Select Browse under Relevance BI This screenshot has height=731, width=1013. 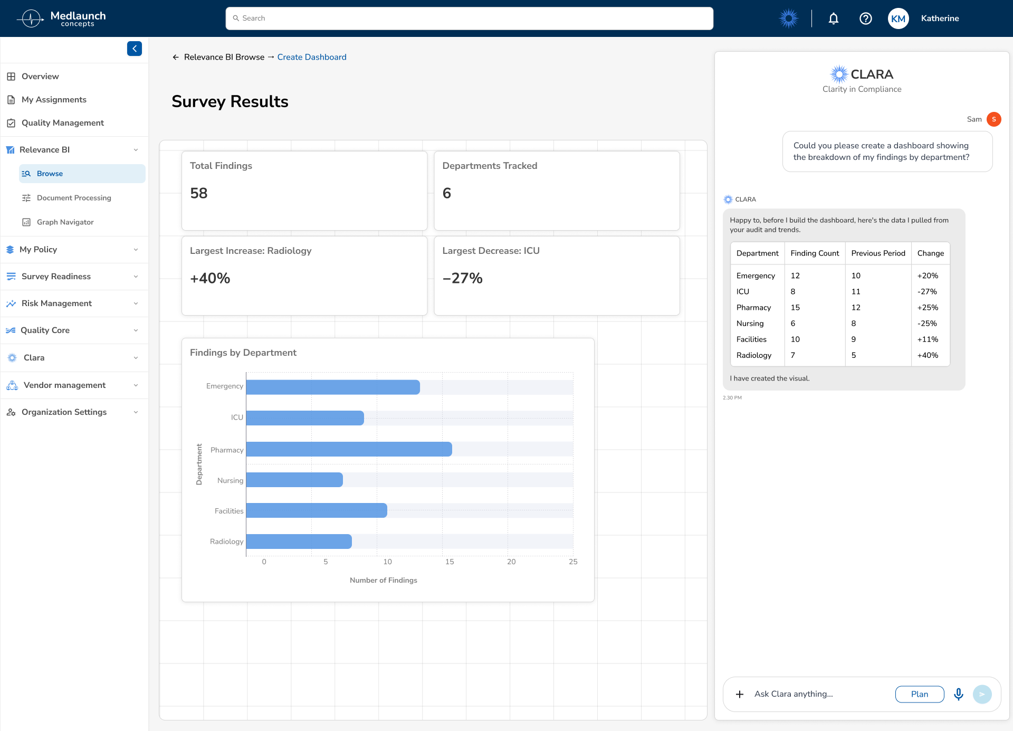click(82, 174)
